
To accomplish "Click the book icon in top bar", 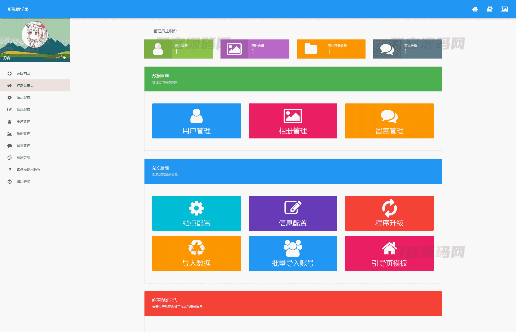I will pos(489,9).
